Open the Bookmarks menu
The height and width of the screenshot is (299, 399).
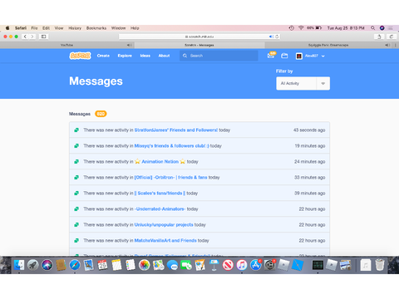(x=96, y=28)
